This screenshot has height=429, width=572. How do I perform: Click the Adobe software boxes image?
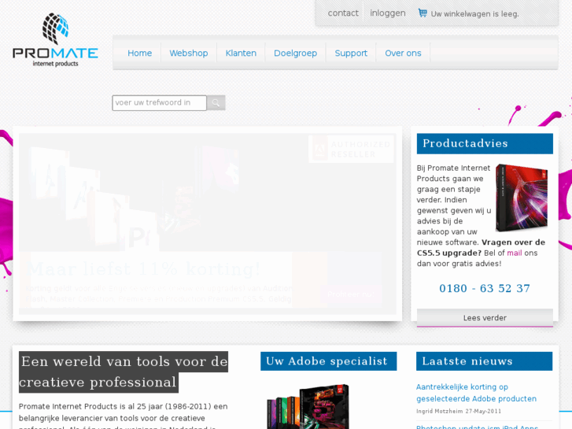pos(308,406)
